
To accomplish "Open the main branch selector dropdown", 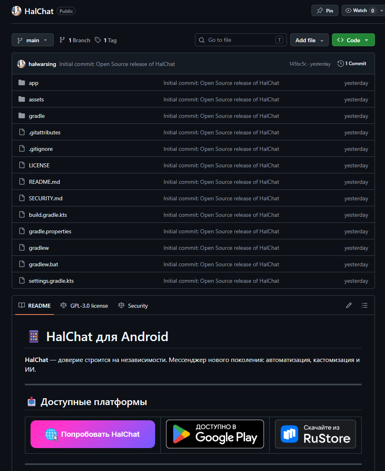I will 33,40.
